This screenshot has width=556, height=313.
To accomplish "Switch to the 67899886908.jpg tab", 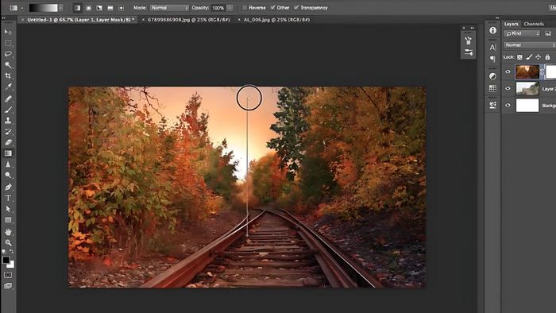I will (189, 20).
